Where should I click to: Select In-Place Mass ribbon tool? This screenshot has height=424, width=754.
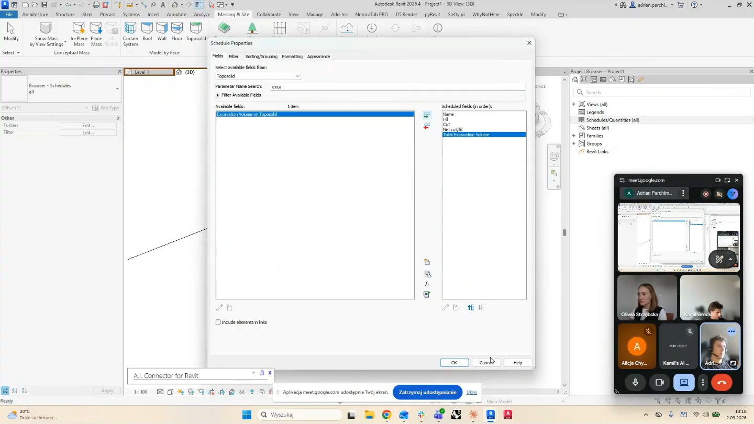tap(79, 35)
